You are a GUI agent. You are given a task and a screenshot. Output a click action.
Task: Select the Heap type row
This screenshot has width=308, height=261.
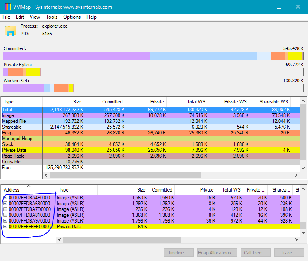pyautogui.click(x=150, y=133)
